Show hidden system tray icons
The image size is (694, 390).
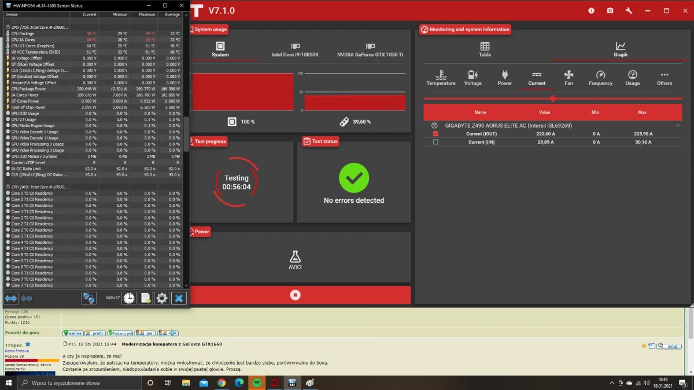point(612,382)
